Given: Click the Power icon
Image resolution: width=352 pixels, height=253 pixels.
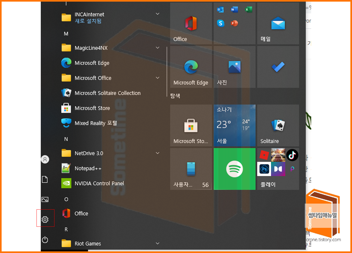Looking at the screenshot, I should [x=45, y=240].
